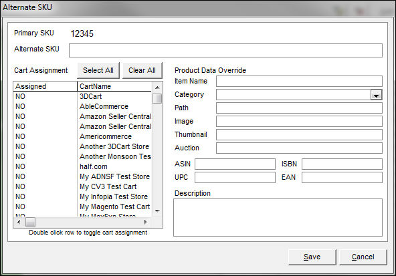Image resolution: width=396 pixels, height=276 pixels.
Task: Select the My CV3 Test Cart row
Action: [82, 186]
